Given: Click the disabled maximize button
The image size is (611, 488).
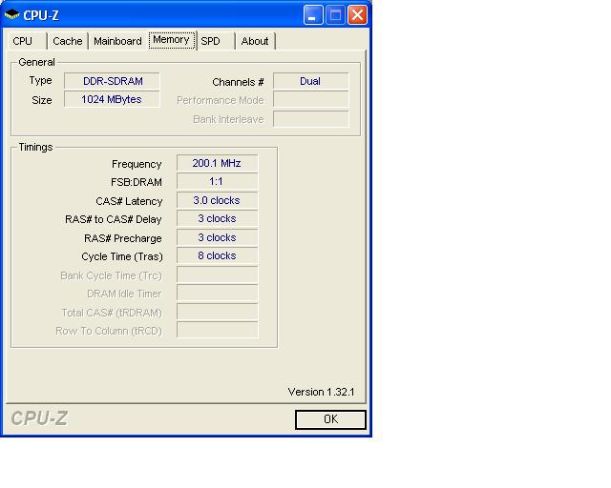Looking at the screenshot, I should (x=335, y=15).
